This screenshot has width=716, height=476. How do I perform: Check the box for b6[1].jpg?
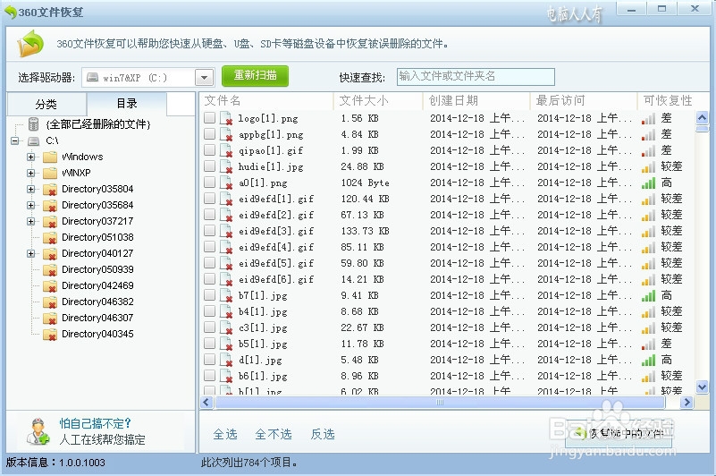[209, 376]
